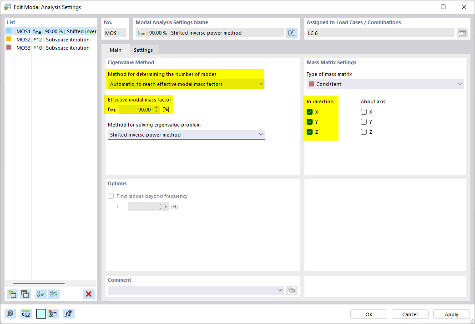475x324 pixels.
Task: Select MOS2 Subspace iteration in the list
Action: [x=55, y=40]
